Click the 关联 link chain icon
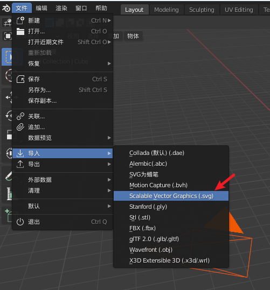This screenshot has height=290, width=270. (20, 117)
